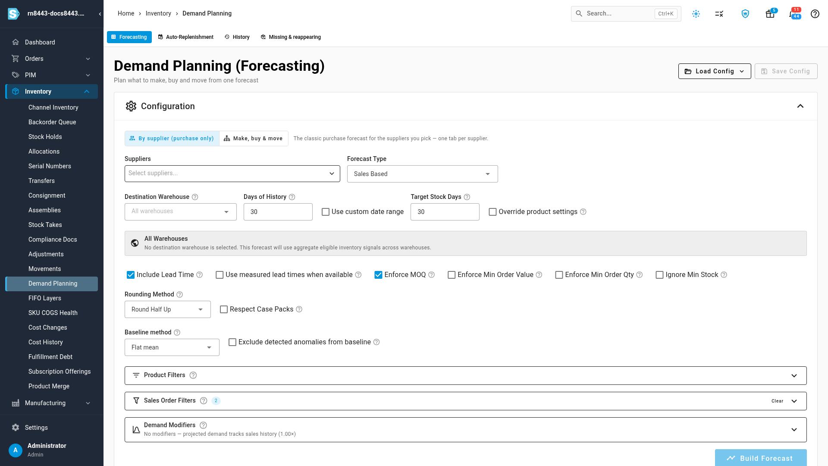This screenshot has height=466, width=828.
Task: Open Baseline method Flat mean dropdown
Action: [172, 347]
